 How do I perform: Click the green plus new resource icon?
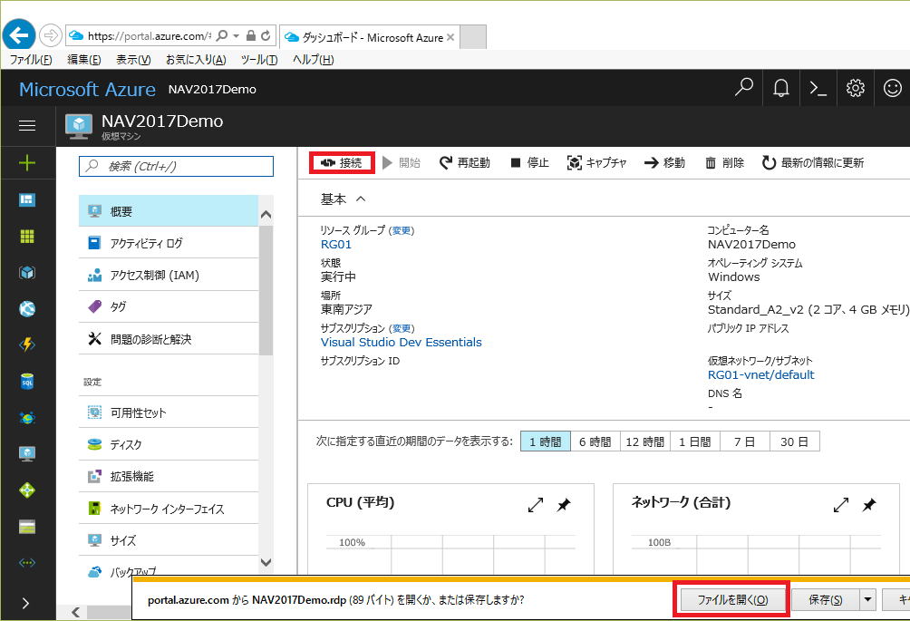[27, 163]
